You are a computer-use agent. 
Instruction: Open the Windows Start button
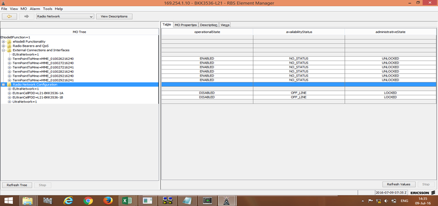pos(9,201)
